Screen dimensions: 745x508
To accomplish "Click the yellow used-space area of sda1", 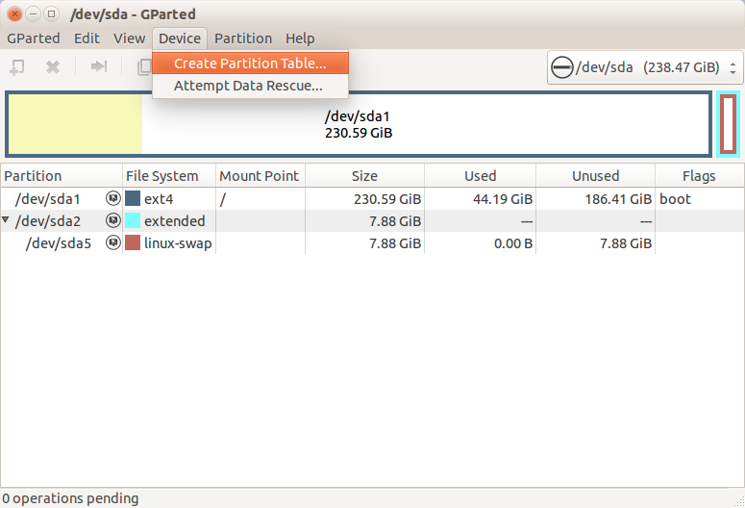I will [75, 124].
